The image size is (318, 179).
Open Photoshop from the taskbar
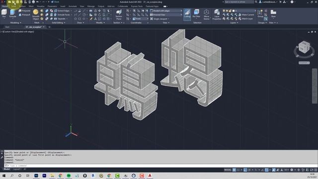pyautogui.click(x=36, y=176)
